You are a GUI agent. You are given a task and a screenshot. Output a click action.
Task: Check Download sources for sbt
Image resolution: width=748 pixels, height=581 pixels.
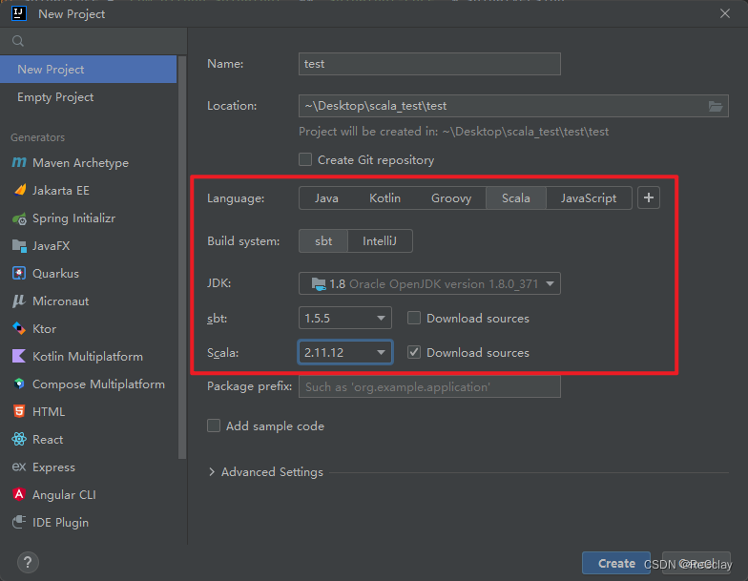414,319
